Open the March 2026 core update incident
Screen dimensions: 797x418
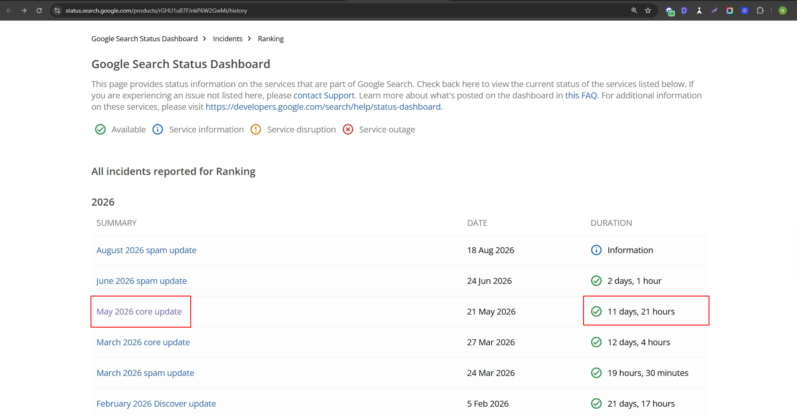[143, 342]
